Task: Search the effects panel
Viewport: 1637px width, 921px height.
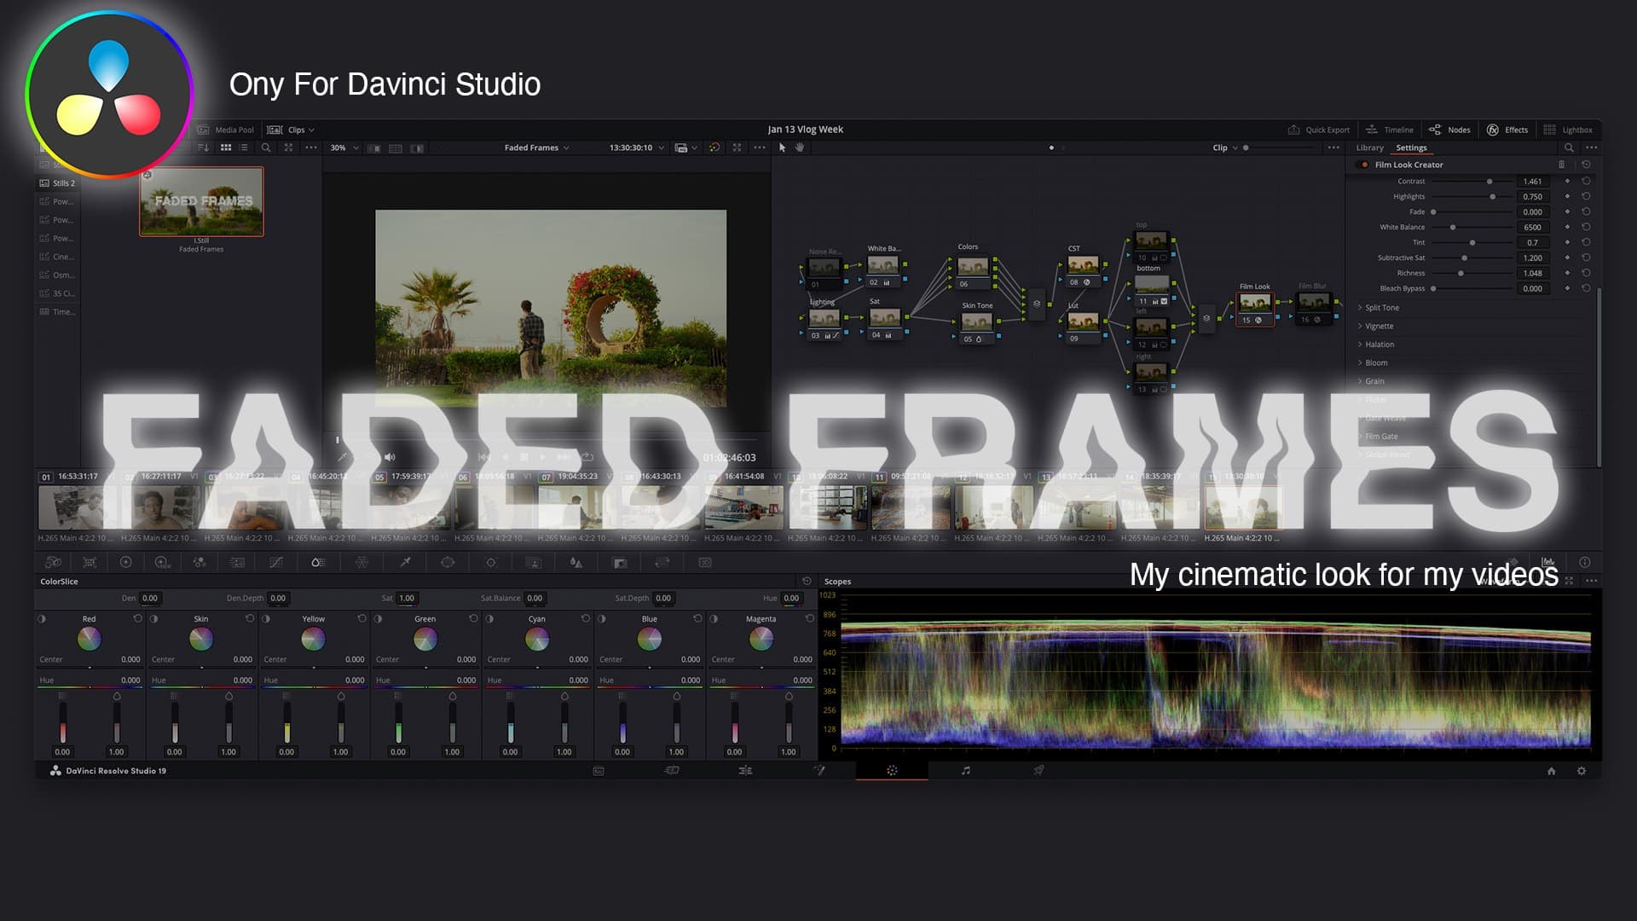Action: [x=1569, y=148]
